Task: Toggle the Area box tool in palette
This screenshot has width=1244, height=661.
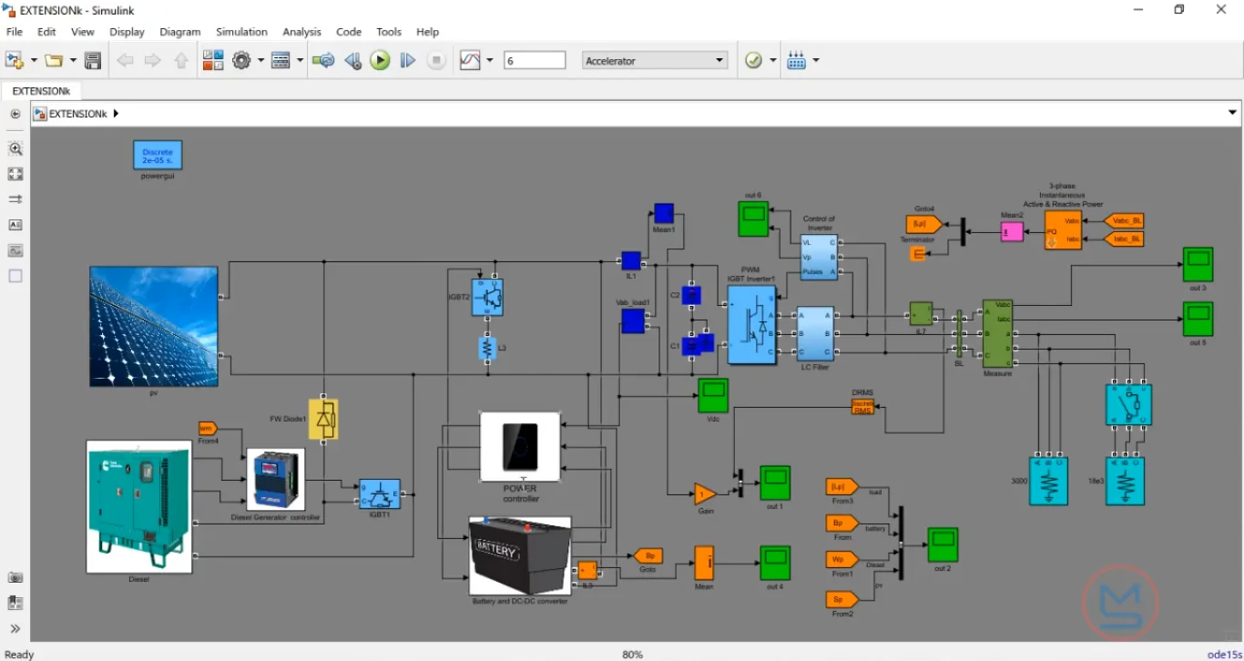Action: 15,276
